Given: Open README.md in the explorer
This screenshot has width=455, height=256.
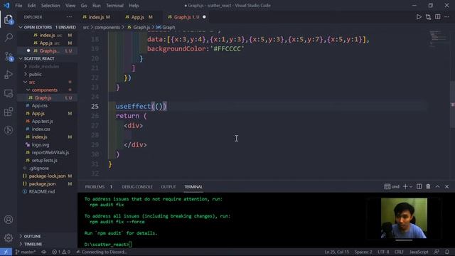Looking at the screenshot, I should [42, 191].
